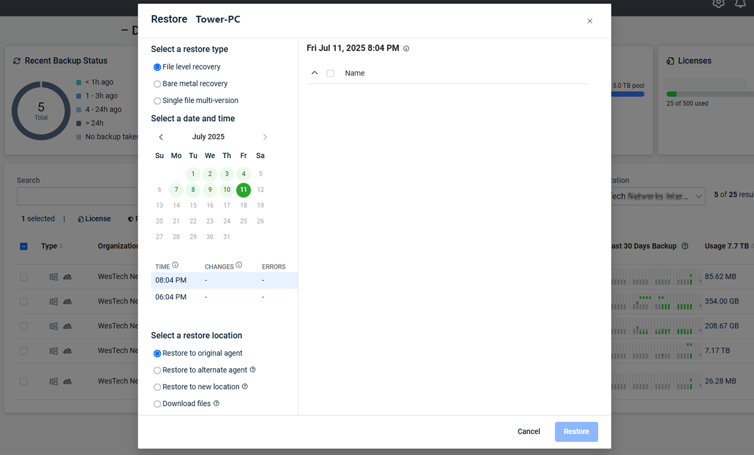Close the Restore dialog
The image size is (754, 455).
click(x=589, y=21)
